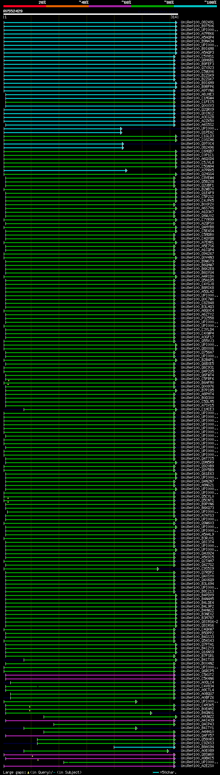
Task: Select the UniRef100_C1HCE3 label
Action: (x=197, y=409)
